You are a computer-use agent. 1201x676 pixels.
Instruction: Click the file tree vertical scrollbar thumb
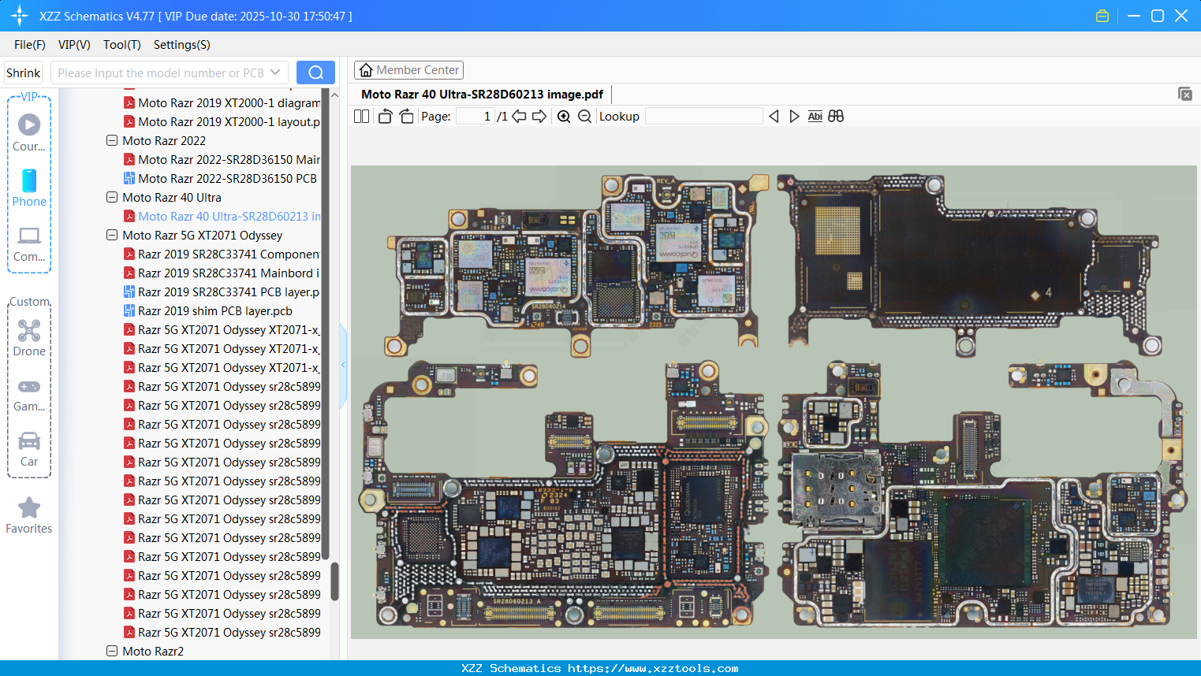point(334,581)
